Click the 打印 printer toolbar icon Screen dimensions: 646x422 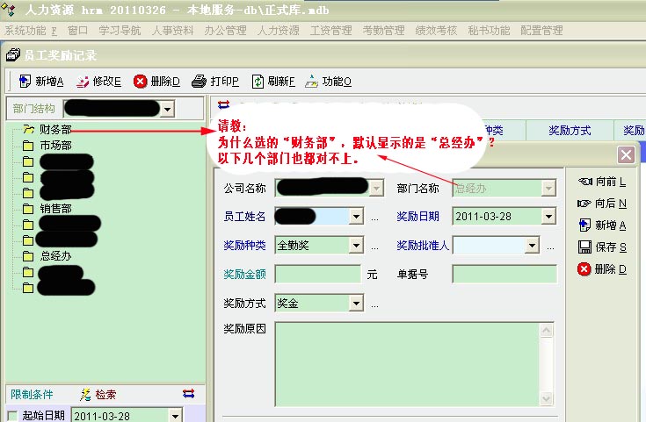coord(200,82)
